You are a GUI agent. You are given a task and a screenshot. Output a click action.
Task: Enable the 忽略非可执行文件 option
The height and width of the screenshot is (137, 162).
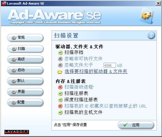pos(60,59)
